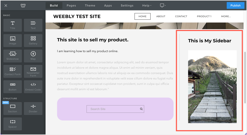Click the Weebly logo icon
This screenshot has width=247, height=135.
coord(23,6)
